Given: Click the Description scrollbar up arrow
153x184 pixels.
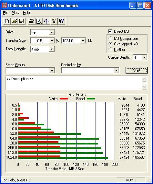Looking at the screenshot, I should [145, 79].
